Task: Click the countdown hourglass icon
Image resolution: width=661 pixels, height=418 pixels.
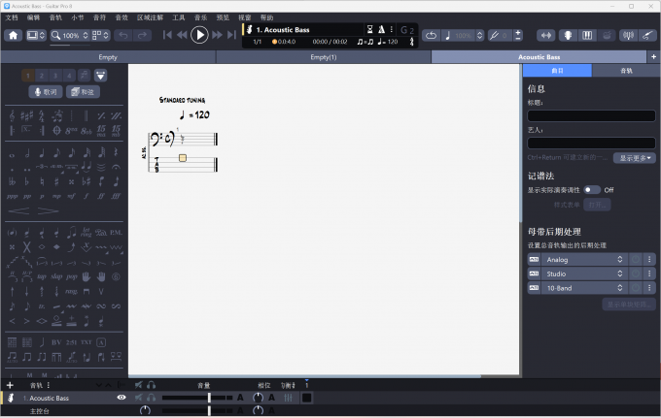Action: click(x=368, y=29)
